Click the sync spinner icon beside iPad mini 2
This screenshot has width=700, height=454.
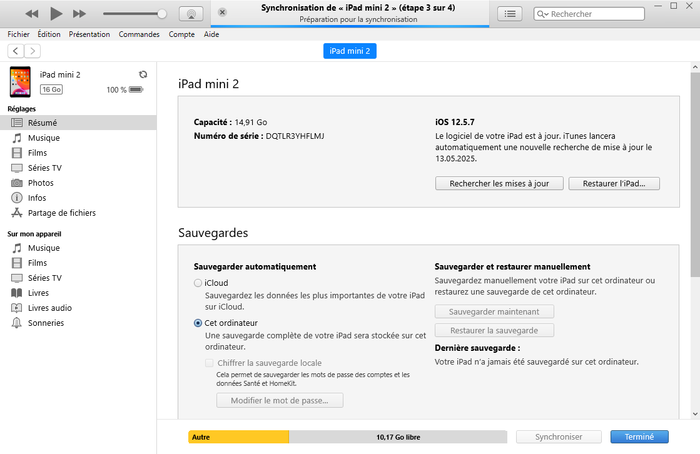pyautogui.click(x=143, y=74)
